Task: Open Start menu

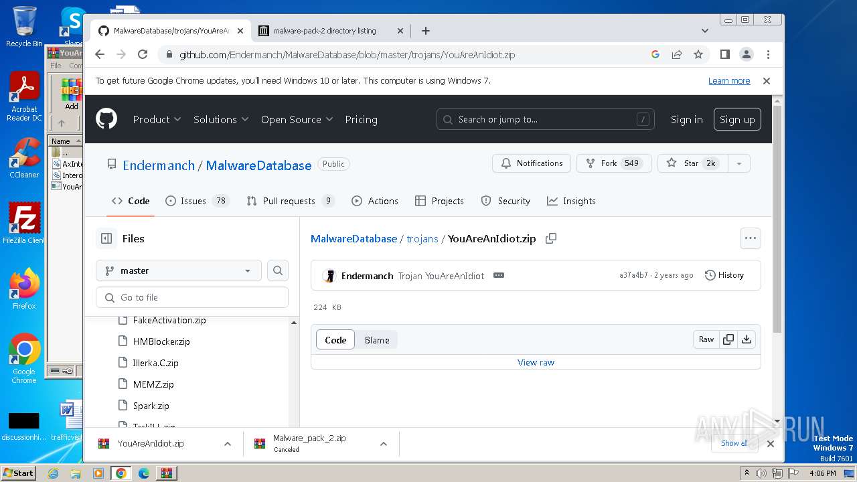Action: click(19, 473)
